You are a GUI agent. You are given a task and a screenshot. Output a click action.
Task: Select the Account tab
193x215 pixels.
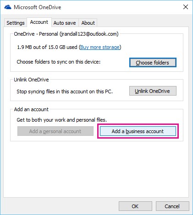(39, 22)
